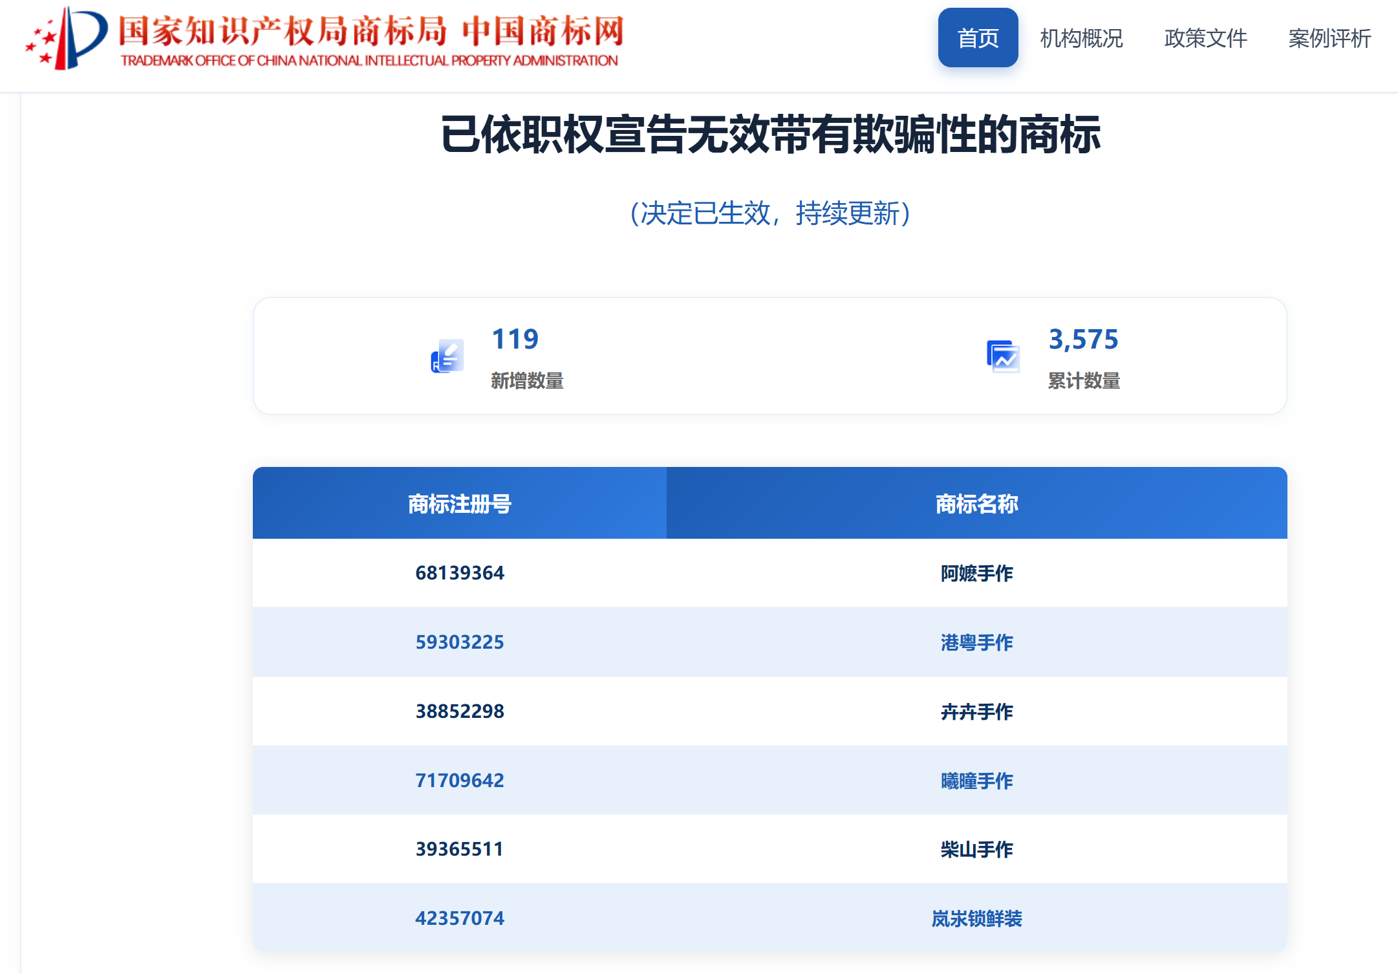Click the new count value 119
The height and width of the screenshot is (974, 1398).
tap(515, 339)
